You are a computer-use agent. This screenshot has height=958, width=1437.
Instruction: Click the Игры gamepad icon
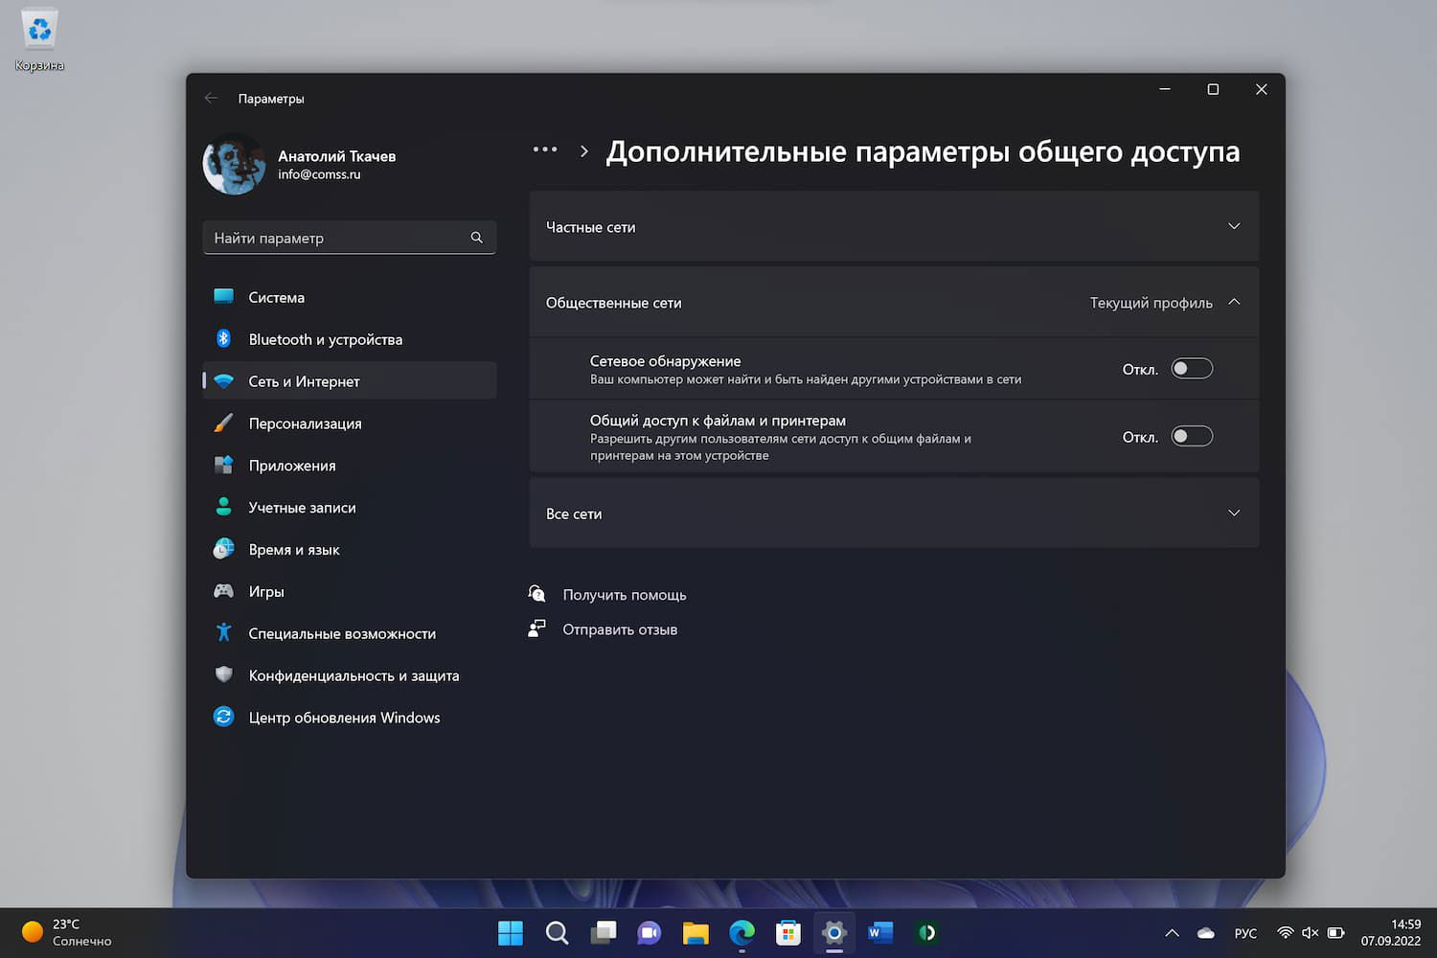coord(223,591)
